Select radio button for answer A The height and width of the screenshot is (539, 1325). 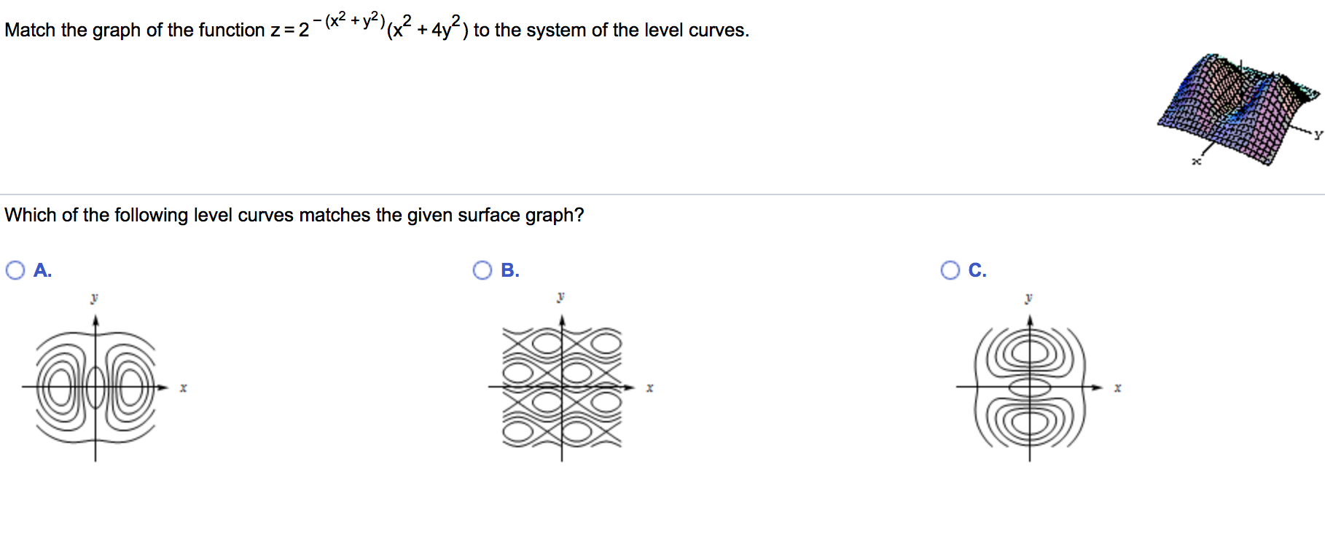(15, 270)
